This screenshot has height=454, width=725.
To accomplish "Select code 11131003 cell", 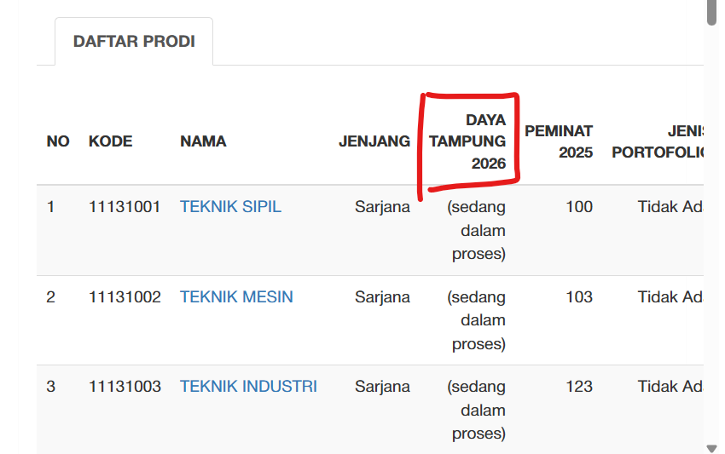I will point(125,386).
